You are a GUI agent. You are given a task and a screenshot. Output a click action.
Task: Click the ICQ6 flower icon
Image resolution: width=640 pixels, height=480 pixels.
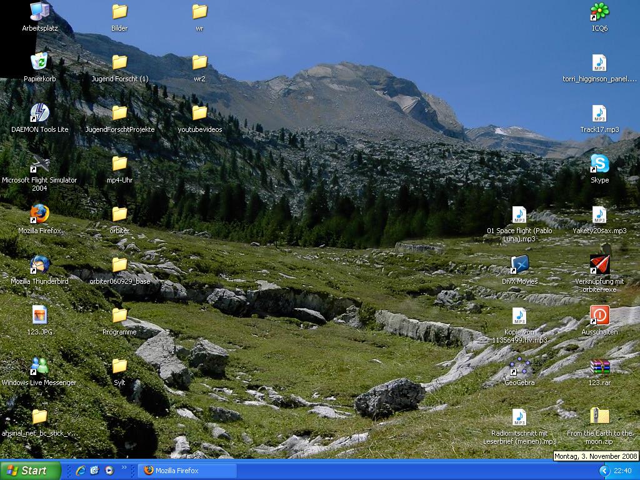(x=599, y=12)
